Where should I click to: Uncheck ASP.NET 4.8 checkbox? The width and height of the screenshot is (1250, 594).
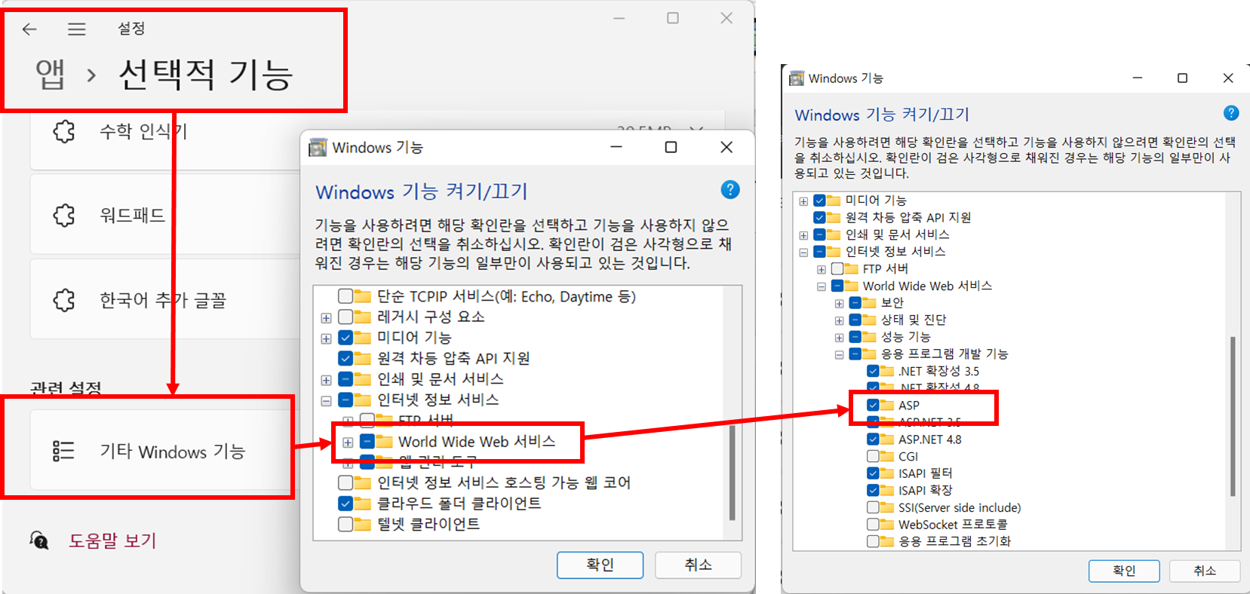[x=873, y=439]
